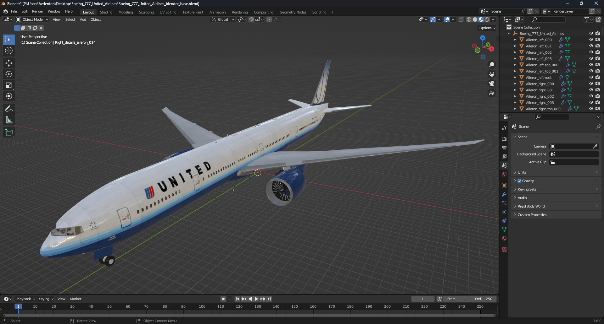604x324 pixels.
Task: Toggle auto keying record button
Action: [223, 299]
